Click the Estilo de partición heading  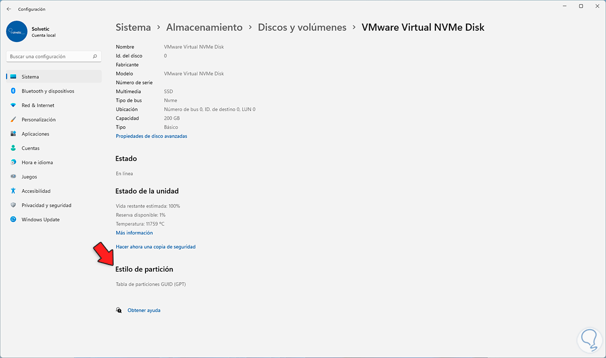(144, 269)
